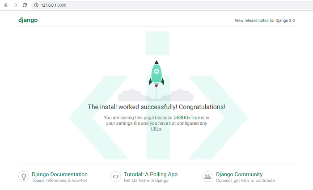The image size is (313, 190).
Task: Open site information icon beside the URL
Action: 36,5
